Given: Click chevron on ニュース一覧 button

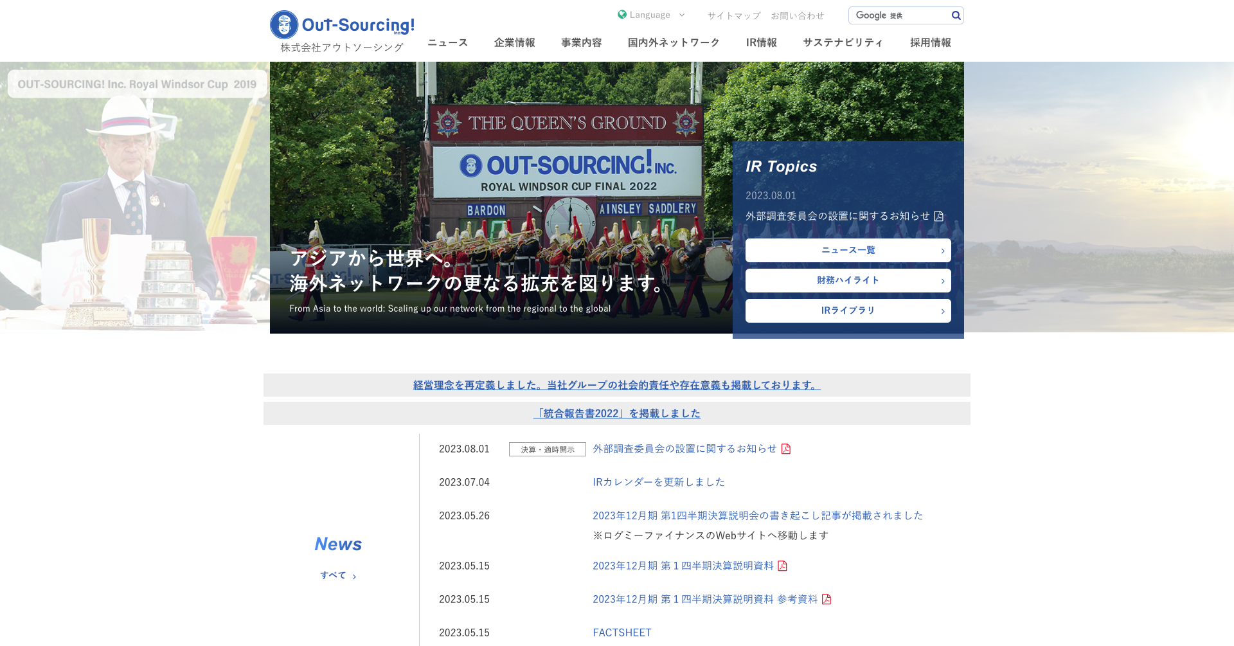Looking at the screenshot, I should (x=943, y=251).
